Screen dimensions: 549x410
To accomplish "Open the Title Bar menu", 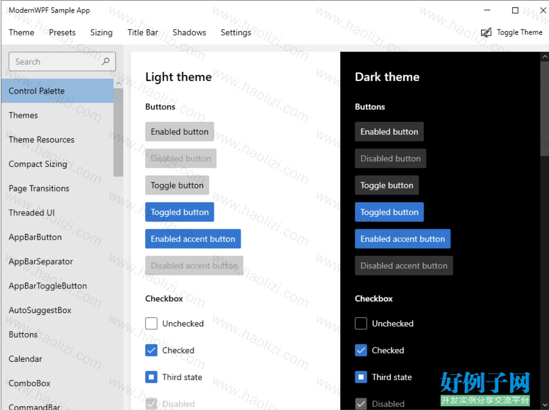I will 143,32.
